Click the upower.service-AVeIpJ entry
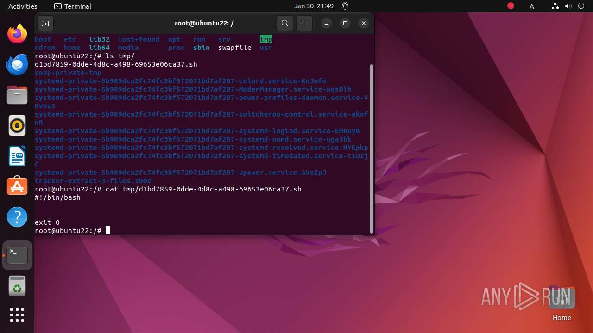The height and width of the screenshot is (333, 593). (x=181, y=173)
